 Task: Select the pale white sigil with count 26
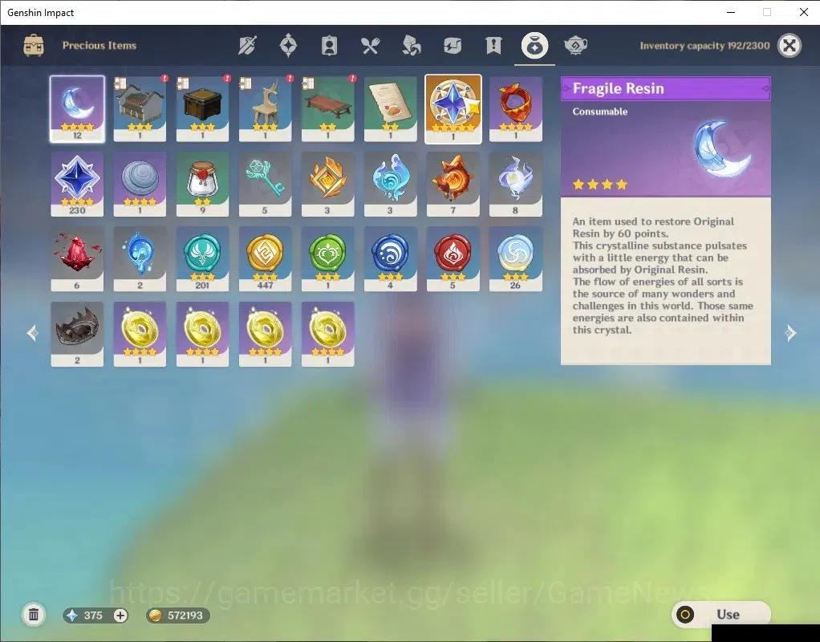click(516, 259)
